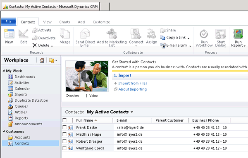248x158 pixels.
Task: Check the Frank Daske row checkbox
Action: tap(64, 127)
